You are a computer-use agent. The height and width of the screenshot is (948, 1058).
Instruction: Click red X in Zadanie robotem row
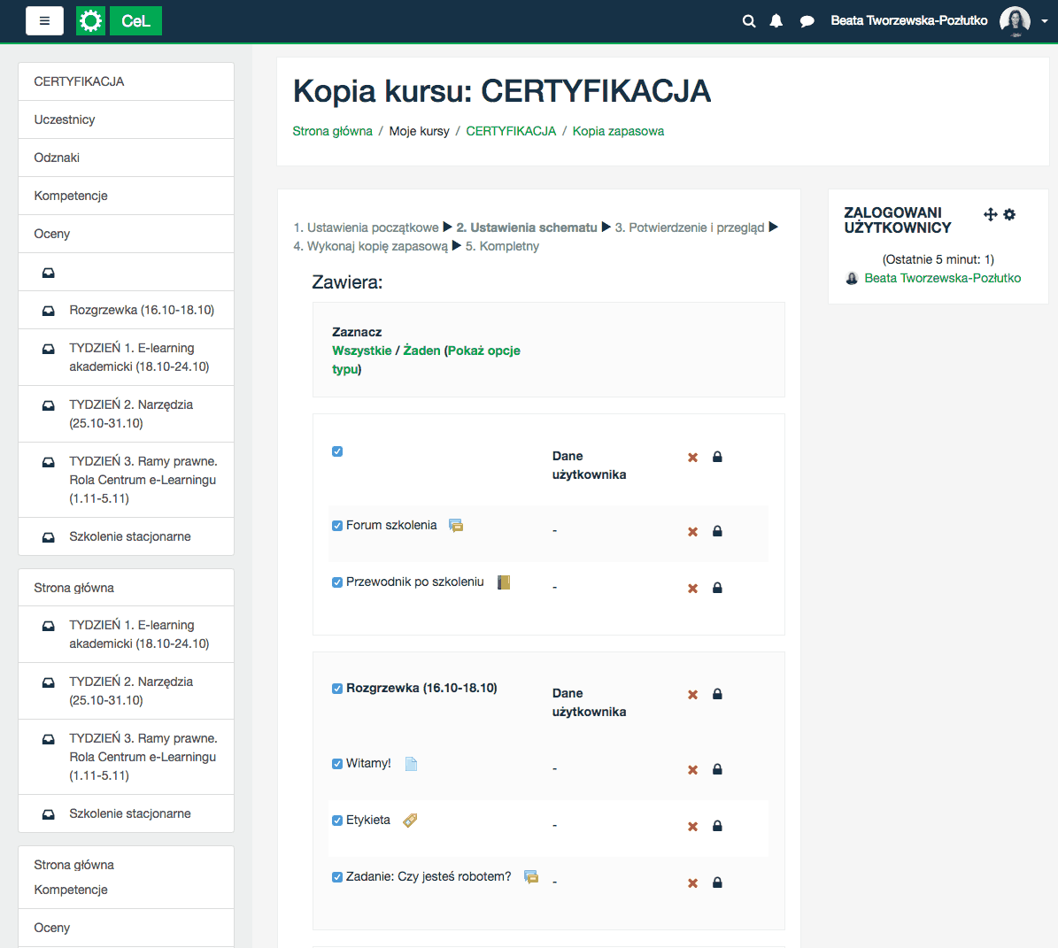point(692,883)
